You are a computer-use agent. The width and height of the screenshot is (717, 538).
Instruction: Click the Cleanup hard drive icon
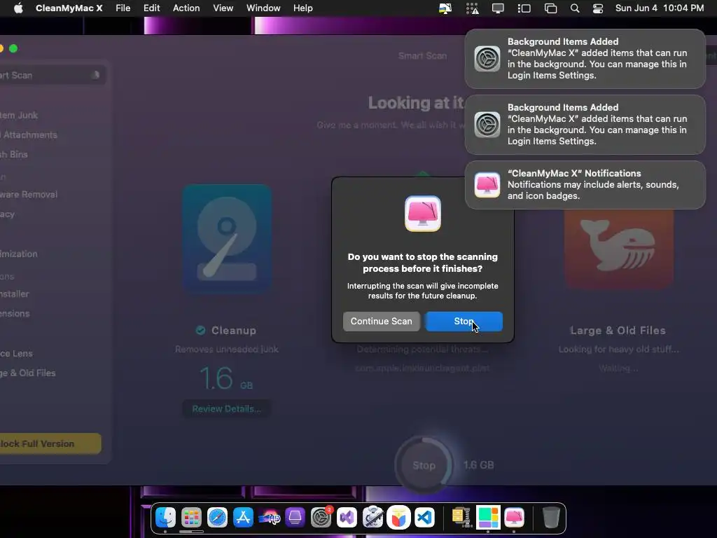click(x=227, y=239)
